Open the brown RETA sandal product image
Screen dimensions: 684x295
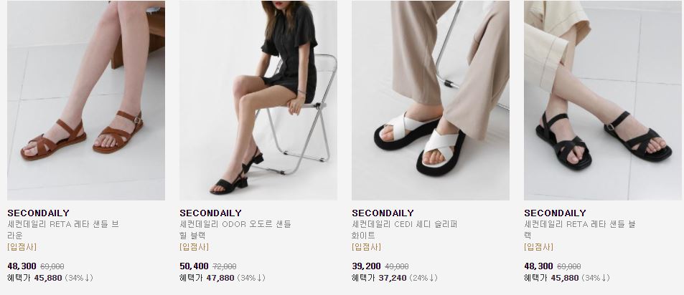coord(86,100)
